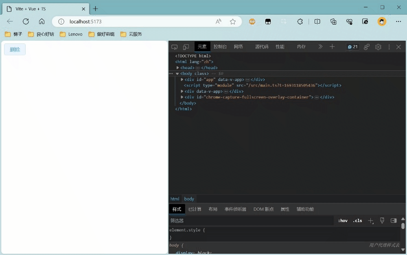This screenshot has height=255, width=407.
Task: Toggle the device emulation mode icon
Action: click(186, 46)
